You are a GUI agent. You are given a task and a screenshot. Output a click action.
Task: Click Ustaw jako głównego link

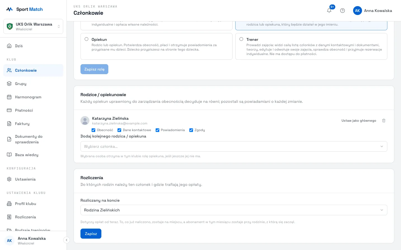359,121
